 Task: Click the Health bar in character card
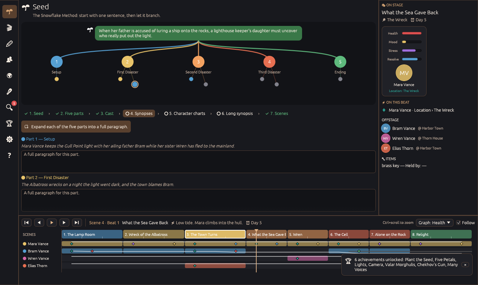click(412, 33)
